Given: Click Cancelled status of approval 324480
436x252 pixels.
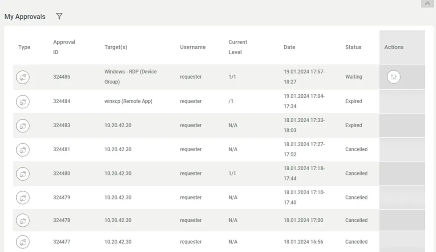Looking at the screenshot, I should [x=356, y=173].
